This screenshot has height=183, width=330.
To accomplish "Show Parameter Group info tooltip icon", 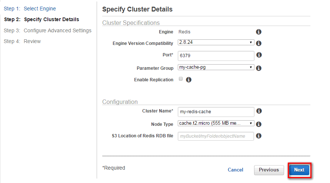I will click(x=259, y=68).
